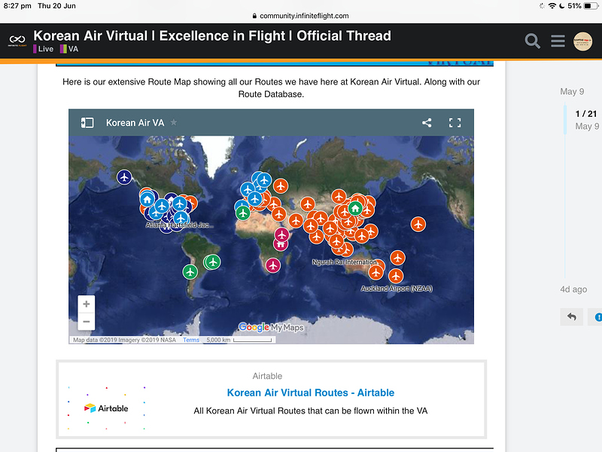The image size is (602, 452).
Task: Select the pink home marker in East Africa
Action: pos(281,244)
